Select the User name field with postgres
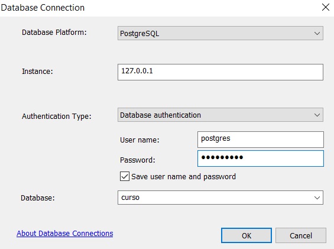This screenshot has height=249, width=334. pos(261,140)
